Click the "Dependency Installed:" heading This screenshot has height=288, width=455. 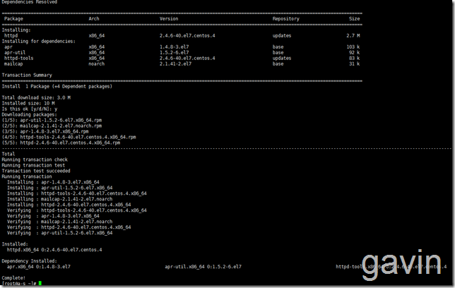[x=29, y=261]
